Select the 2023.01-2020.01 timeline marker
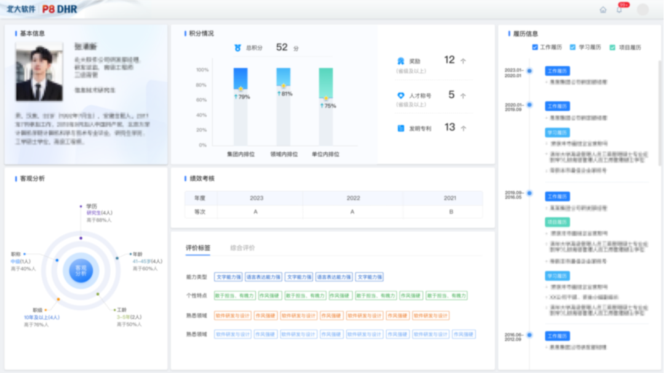Viewport: 664px width, 373px height. pyautogui.click(x=529, y=71)
